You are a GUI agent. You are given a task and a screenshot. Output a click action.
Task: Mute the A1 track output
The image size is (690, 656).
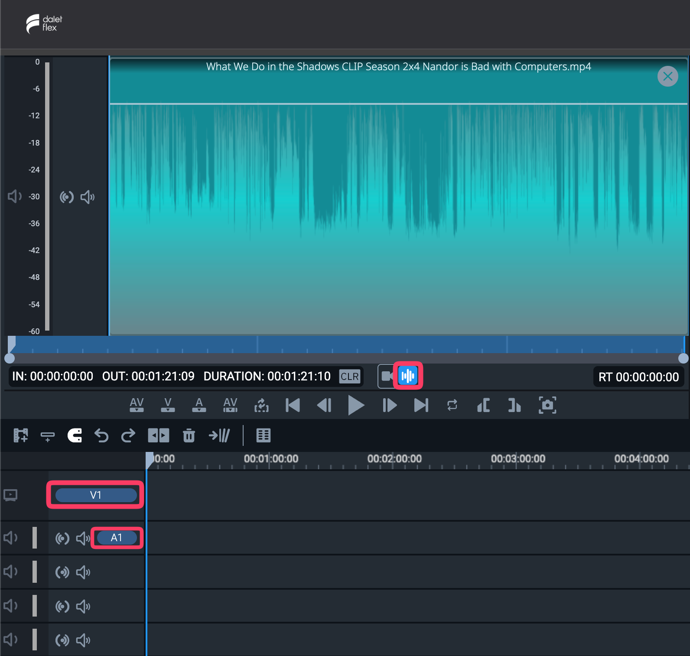[x=10, y=538]
